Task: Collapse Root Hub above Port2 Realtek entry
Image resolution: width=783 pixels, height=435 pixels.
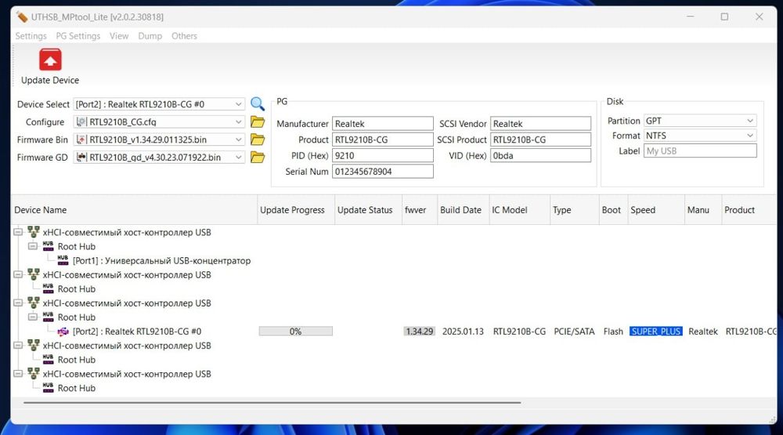Action: [32, 317]
